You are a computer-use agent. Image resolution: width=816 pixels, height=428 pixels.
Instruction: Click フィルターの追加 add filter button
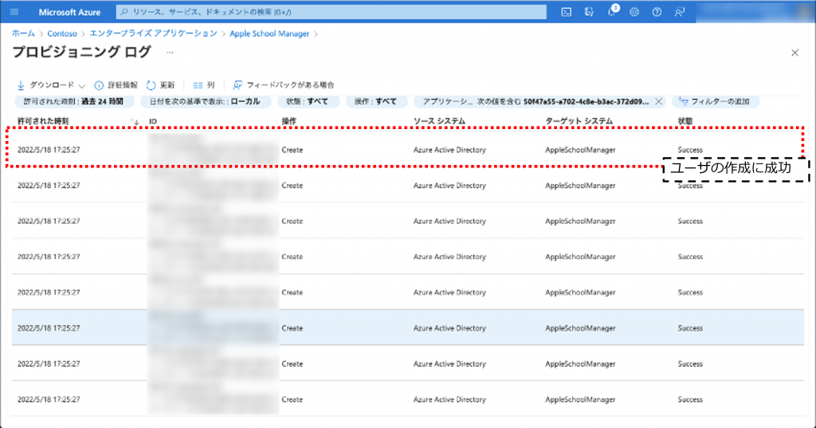pos(715,101)
